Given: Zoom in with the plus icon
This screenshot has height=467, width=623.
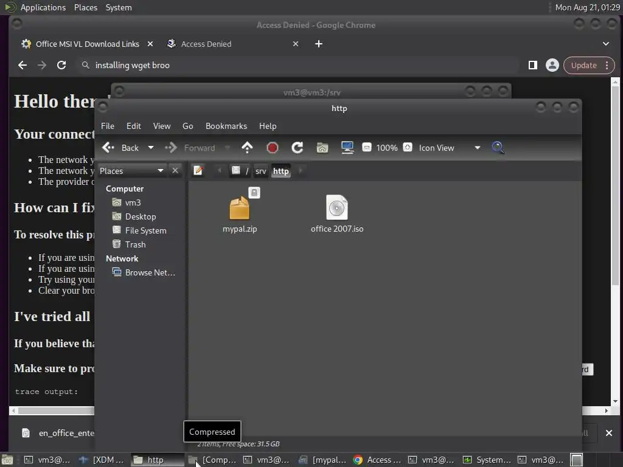Looking at the screenshot, I should (407, 147).
